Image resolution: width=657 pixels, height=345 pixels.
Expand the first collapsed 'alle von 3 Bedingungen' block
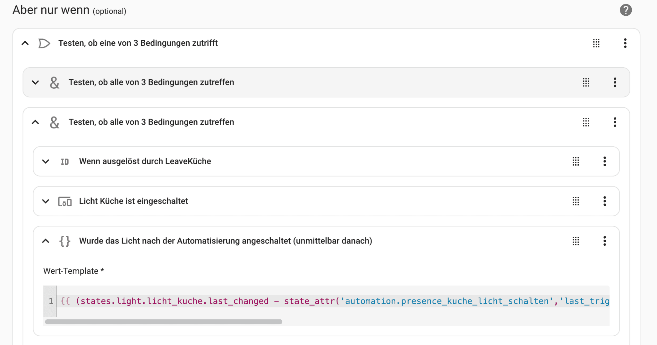pos(35,82)
